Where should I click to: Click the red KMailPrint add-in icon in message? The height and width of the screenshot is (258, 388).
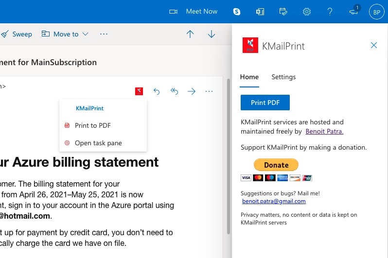[139, 91]
